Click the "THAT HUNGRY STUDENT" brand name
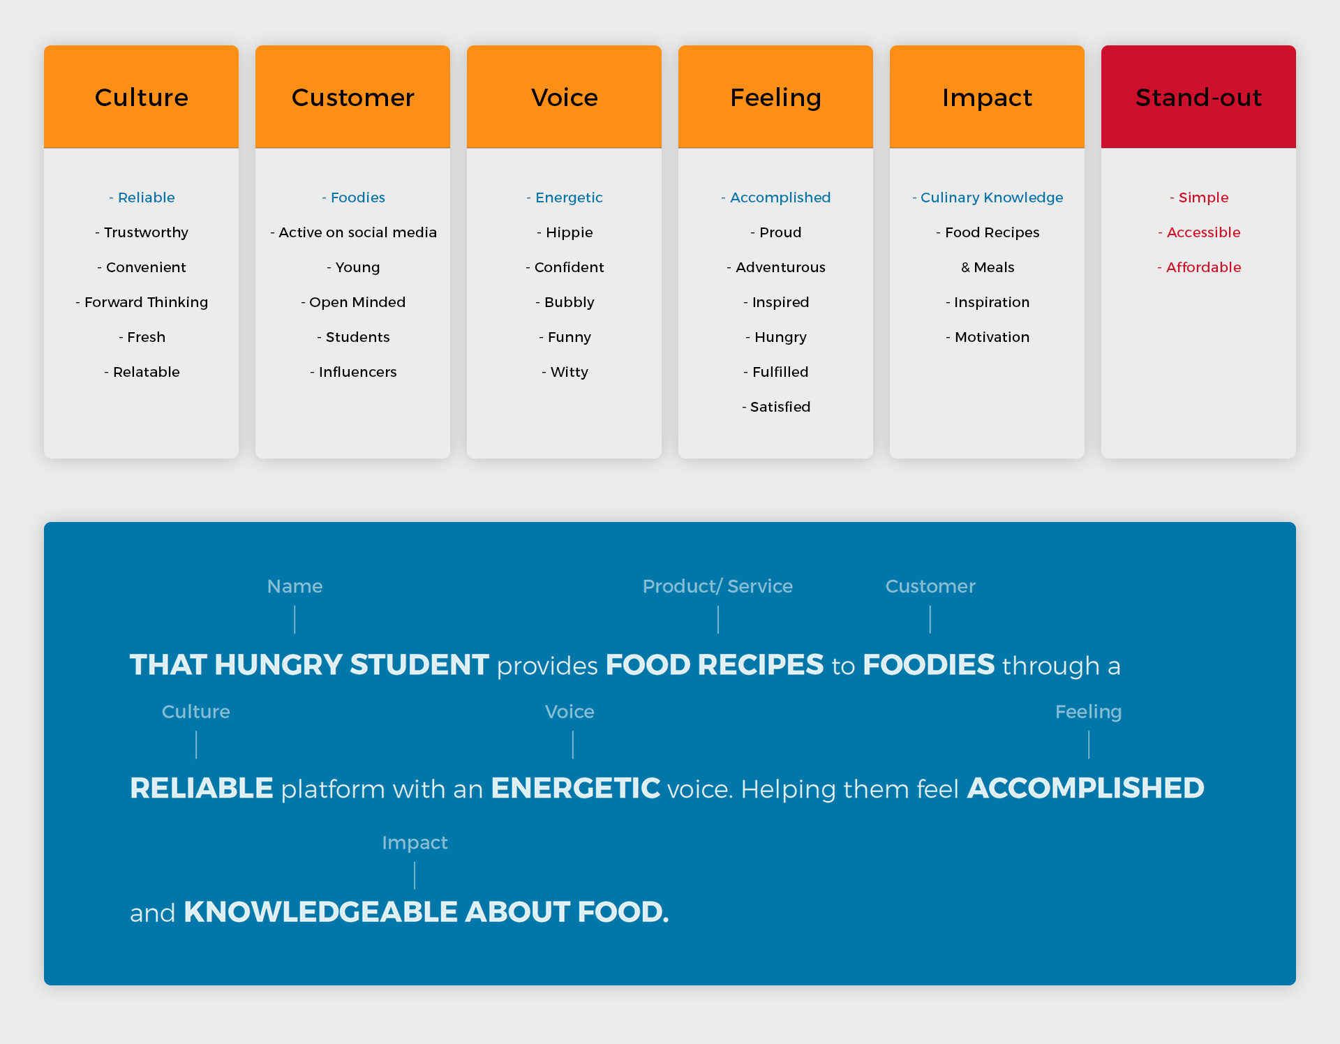This screenshot has height=1044, width=1340. pyautogui.click(x=309, y=665)
